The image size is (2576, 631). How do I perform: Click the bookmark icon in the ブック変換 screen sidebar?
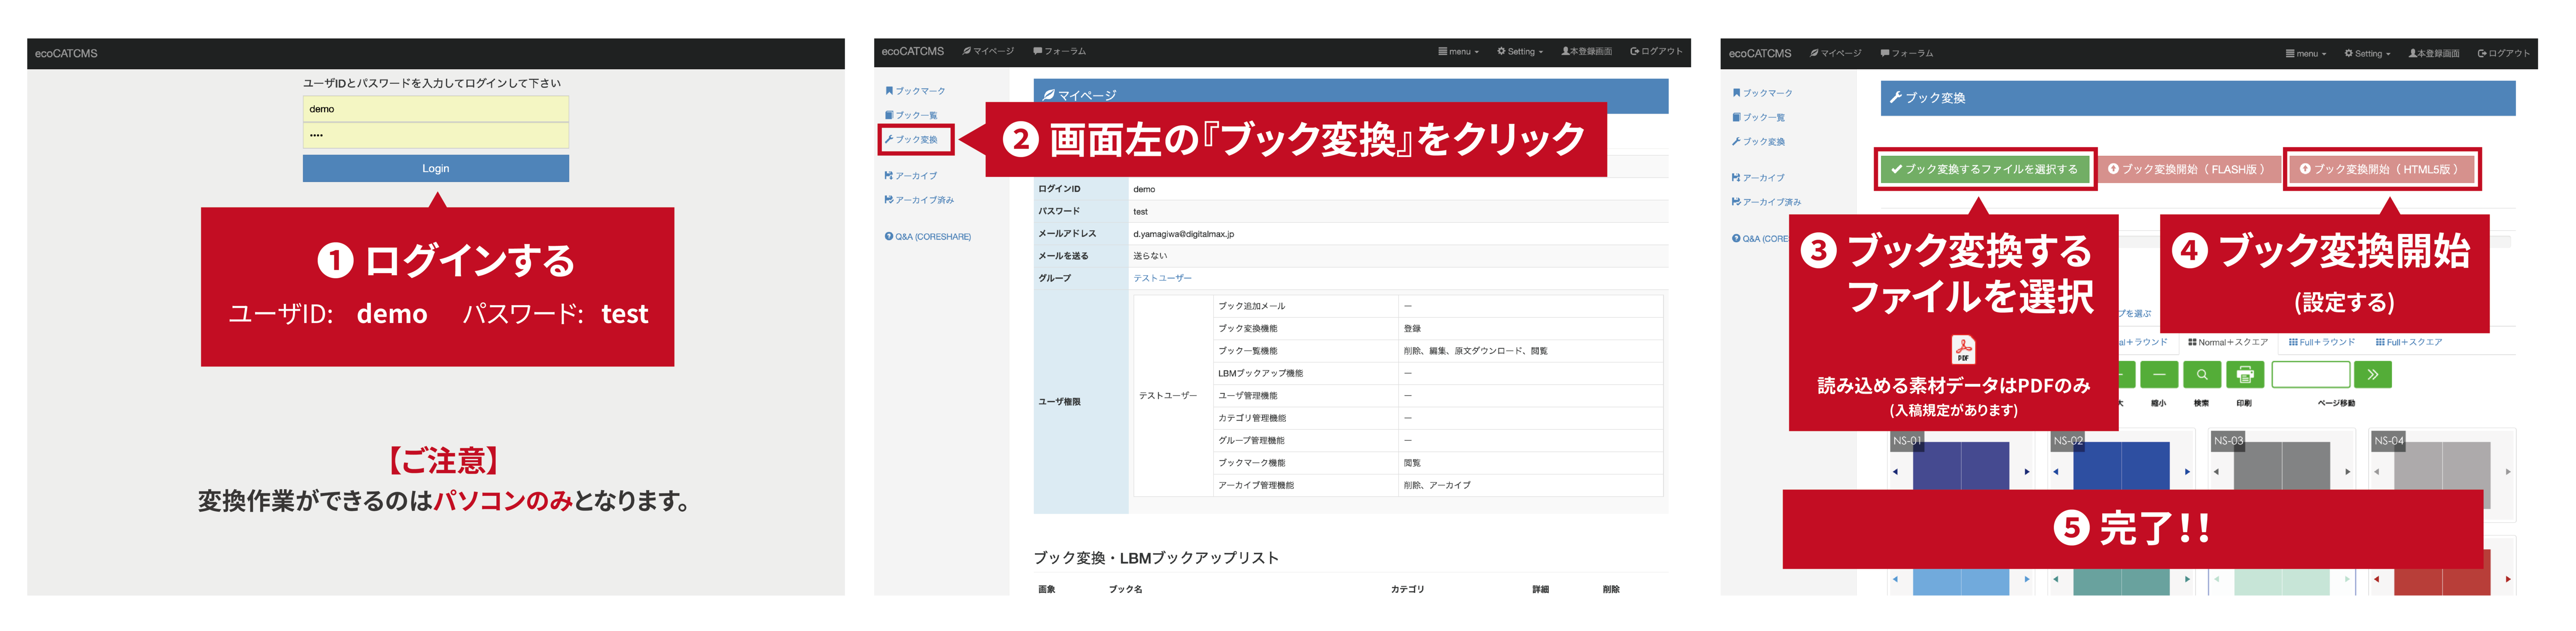tap(1737, 93)
